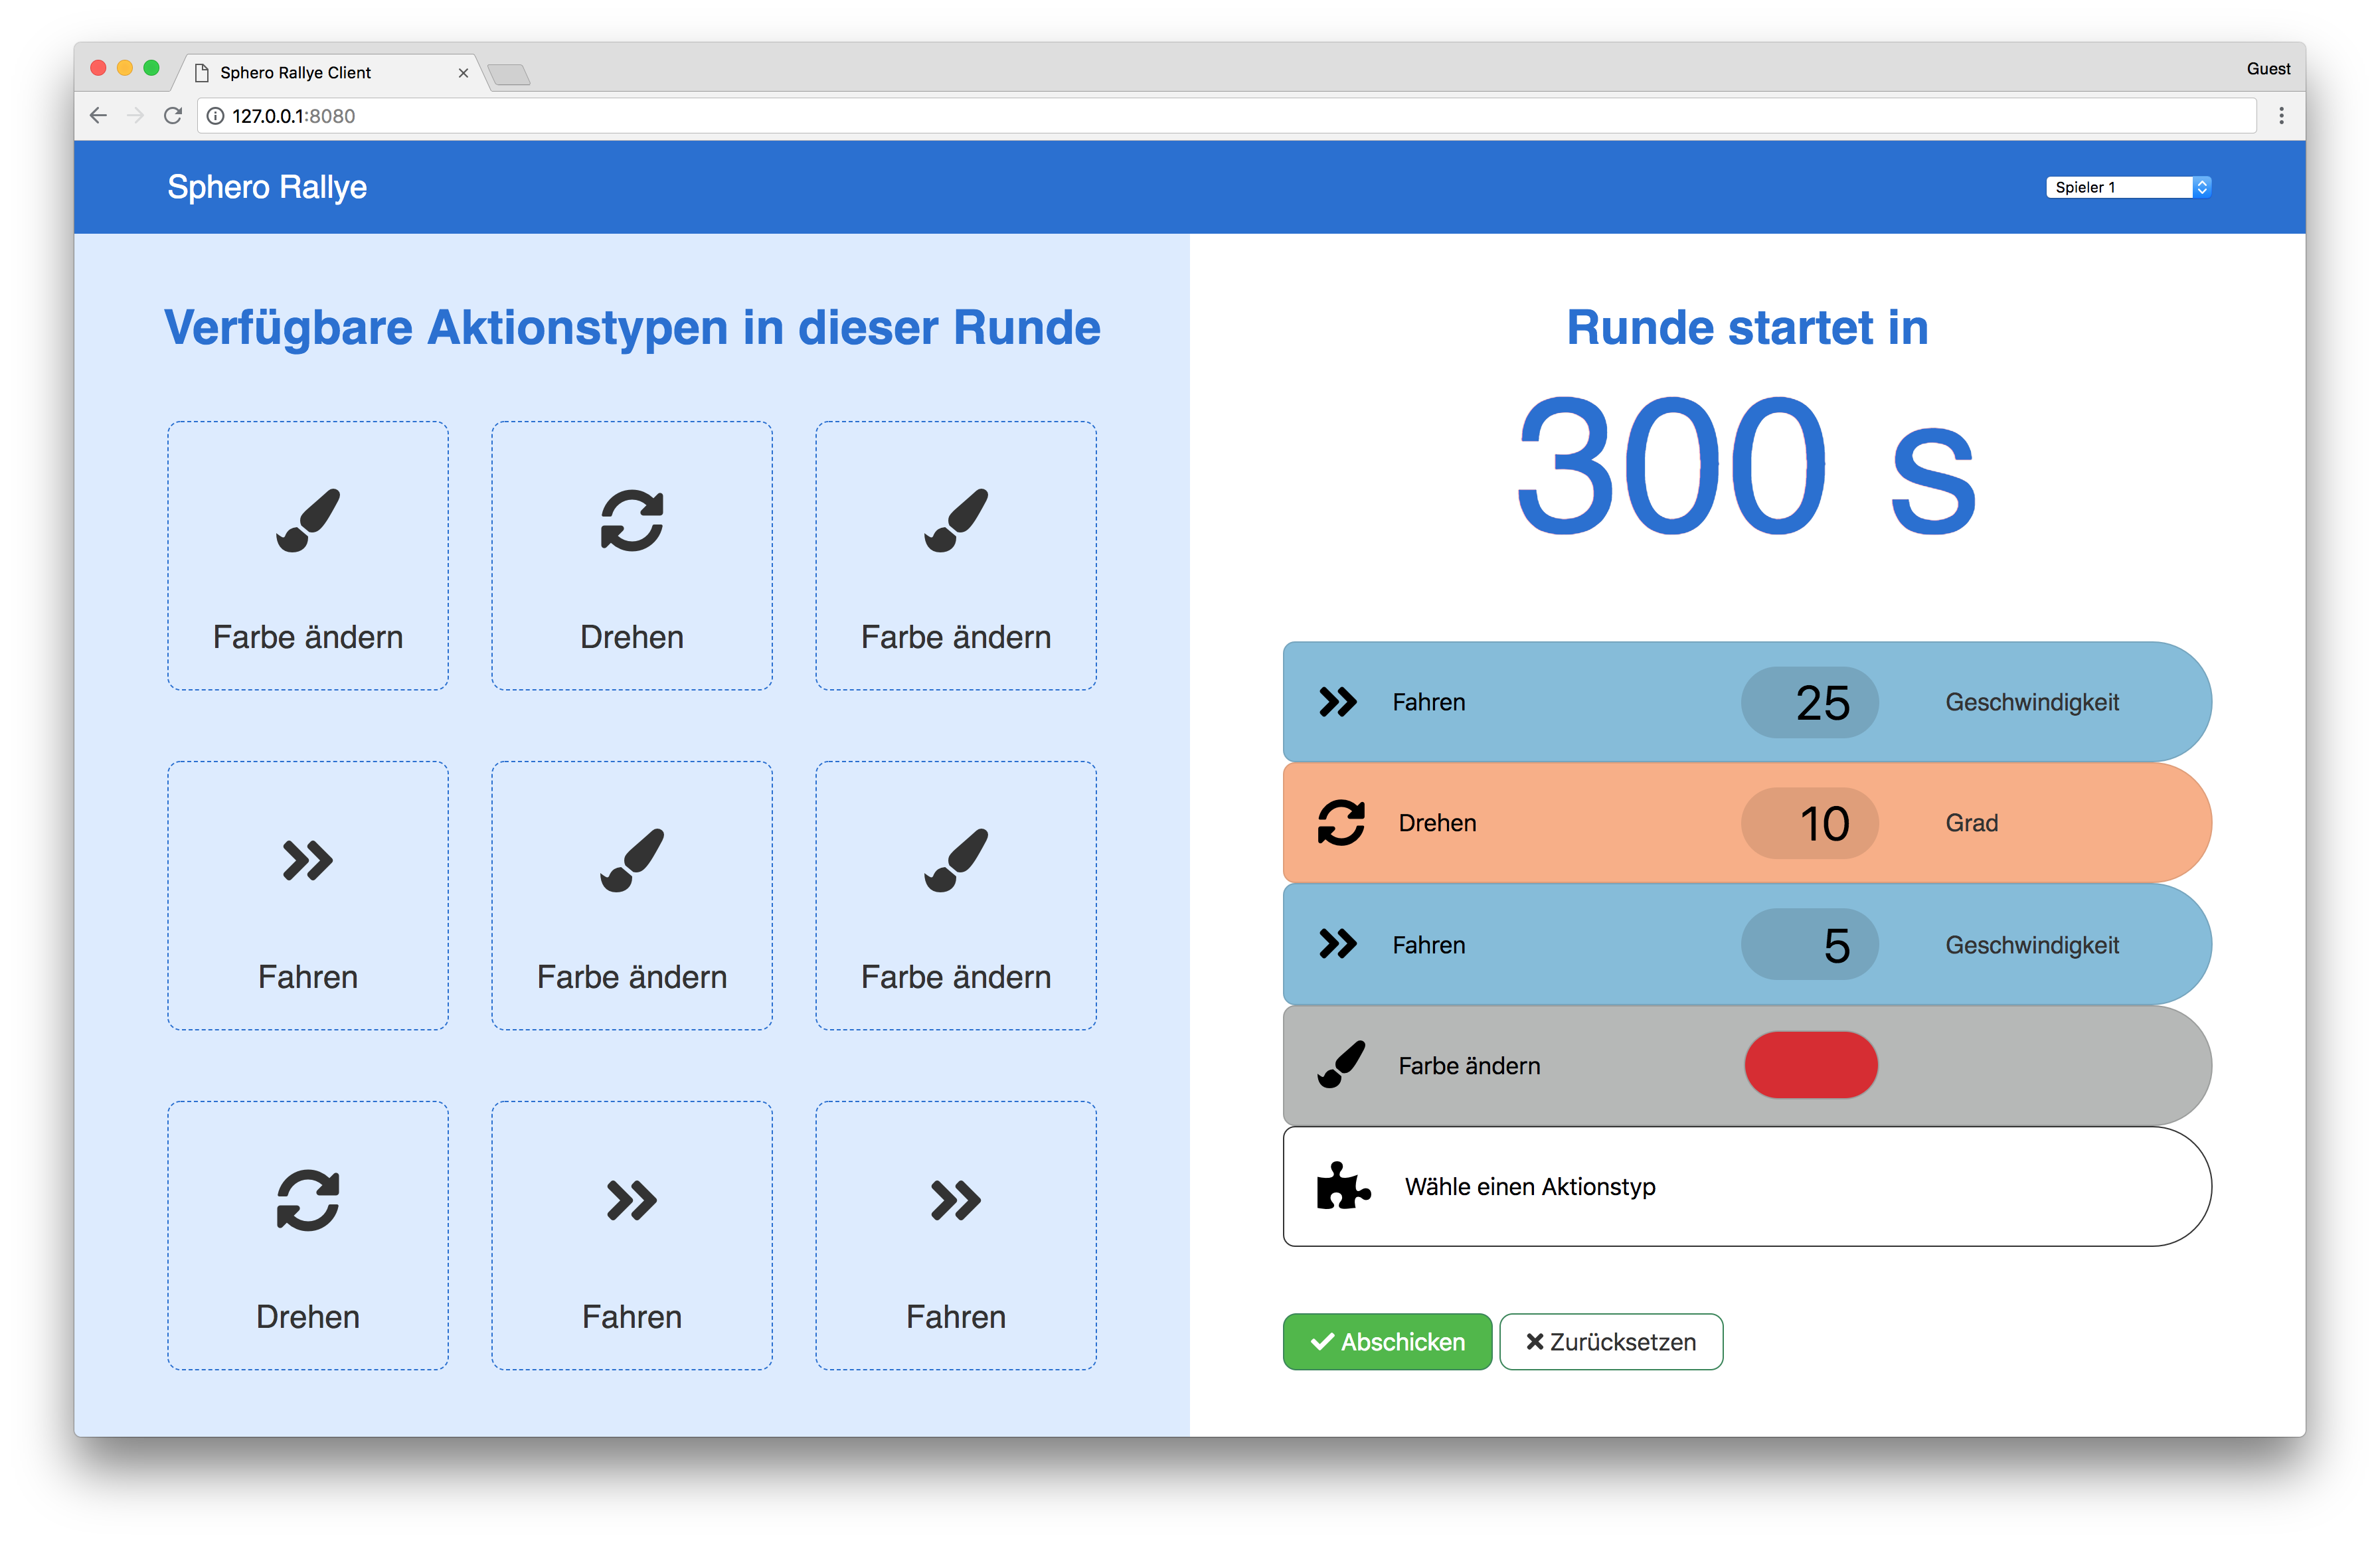
Task: Select the Fahren card in the middle row
Action: [308, 895]
